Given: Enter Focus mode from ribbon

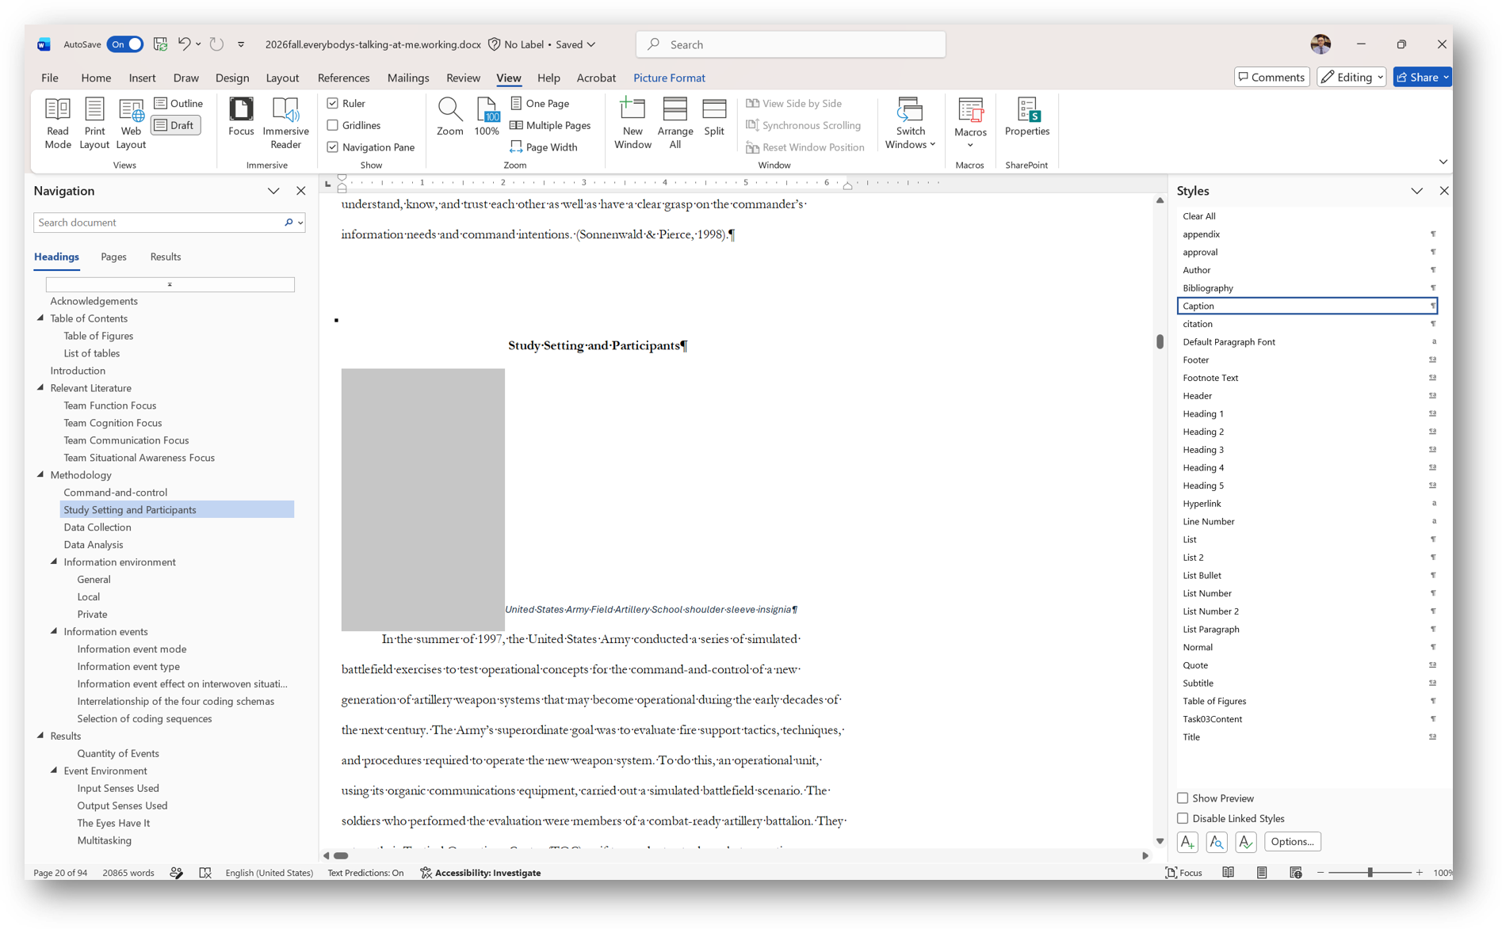Looking at the screenshot, I should pos(241,117).
